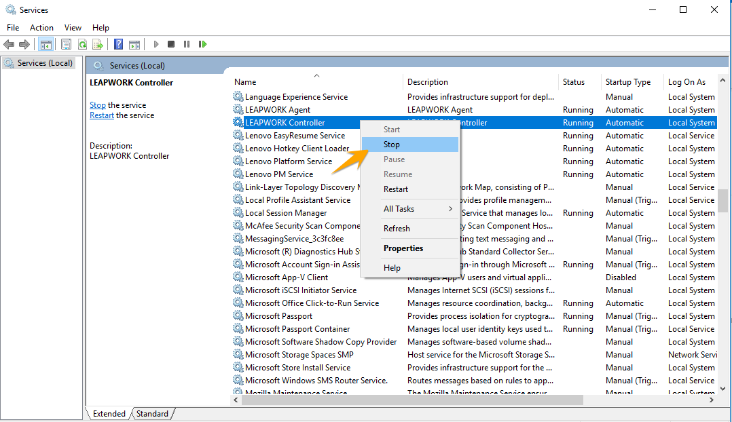Open the Action menu
Image resolution: width=732 pixels, height=422 pixels.
point(41,28)
